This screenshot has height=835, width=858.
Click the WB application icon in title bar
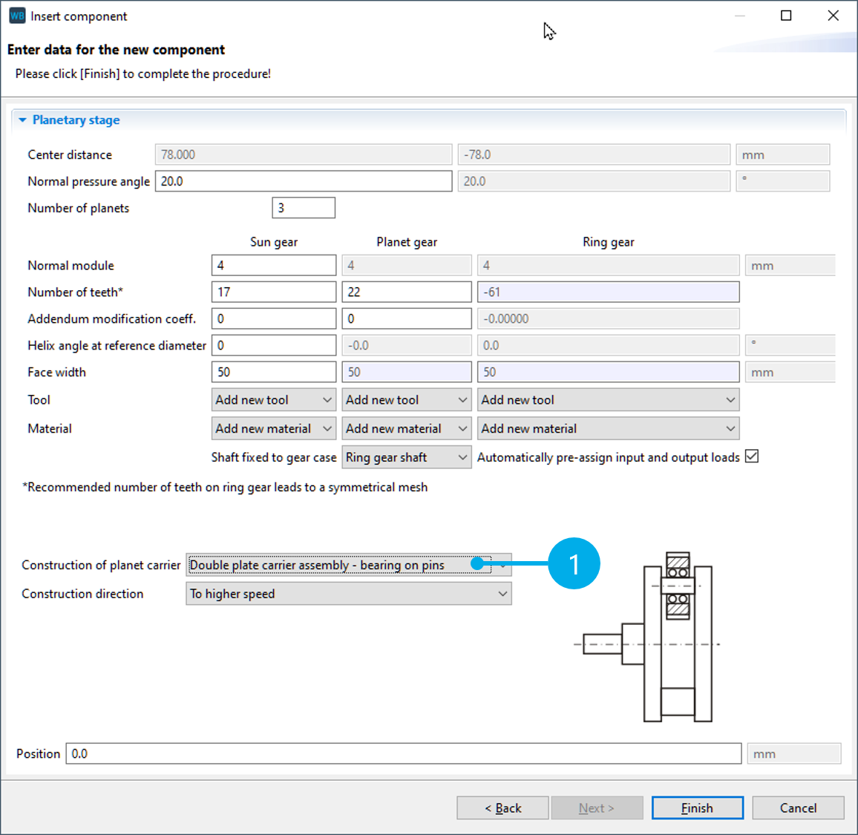click(16, 16)
